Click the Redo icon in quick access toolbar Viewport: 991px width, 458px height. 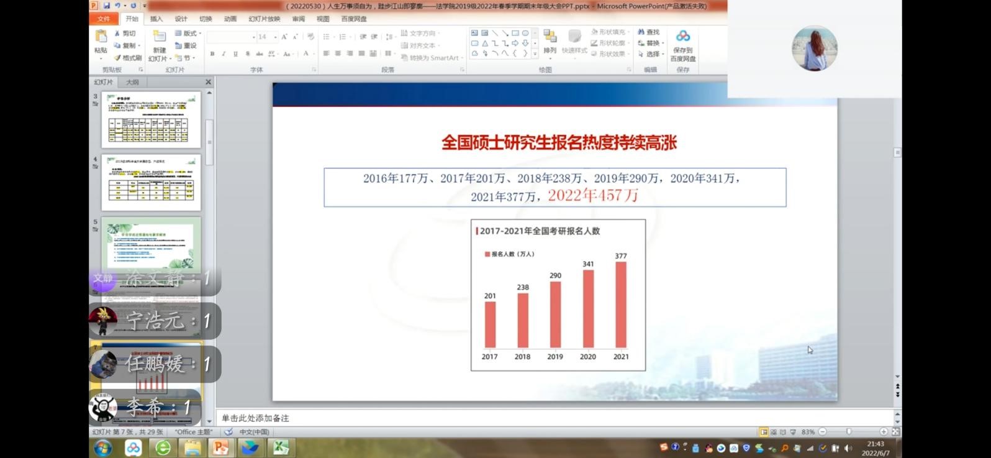click(x=133, y=6)
